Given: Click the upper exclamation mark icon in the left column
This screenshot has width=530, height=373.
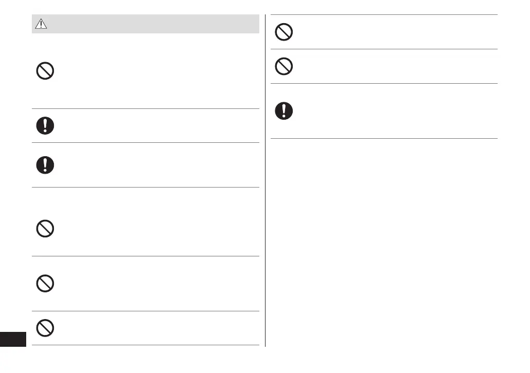Looking at the screenshot, I should click(x=45, y=125).
